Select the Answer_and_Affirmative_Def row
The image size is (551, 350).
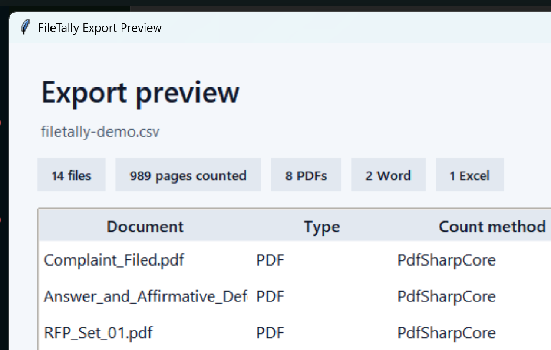point(145,296)
